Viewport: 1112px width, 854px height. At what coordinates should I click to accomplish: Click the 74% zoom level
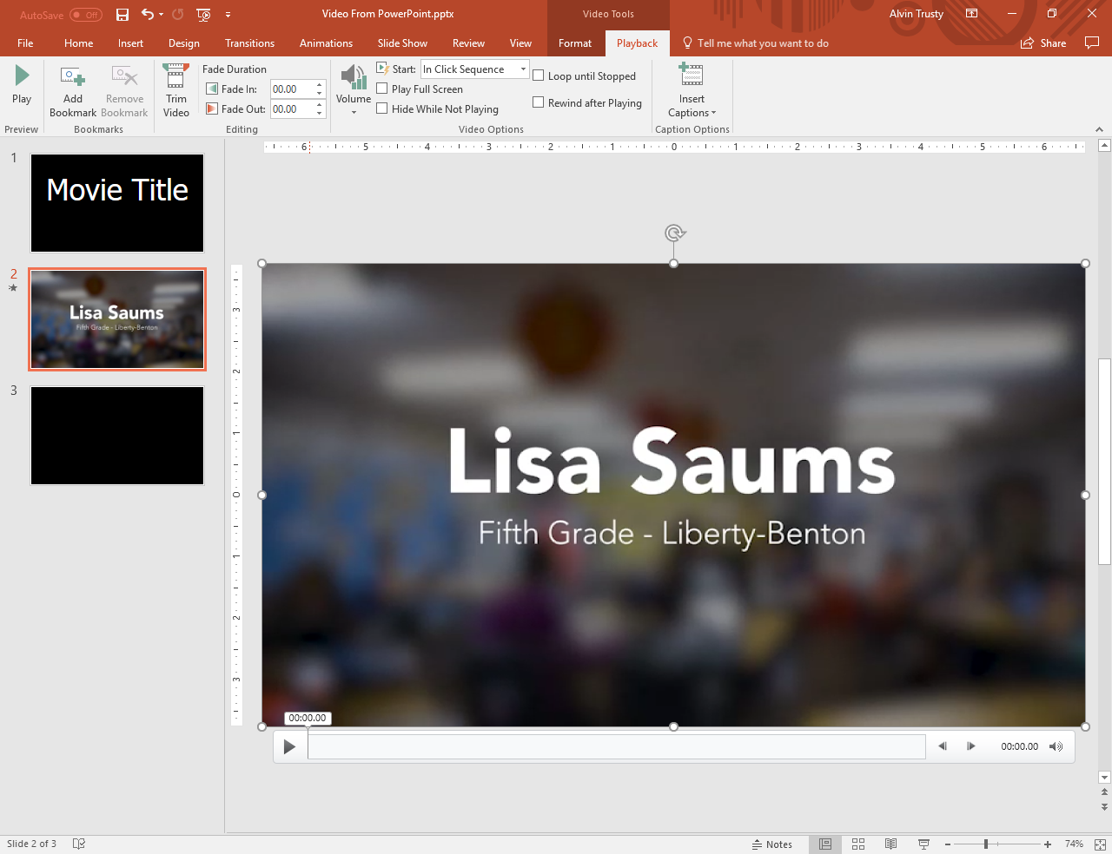coord(1075,844)
